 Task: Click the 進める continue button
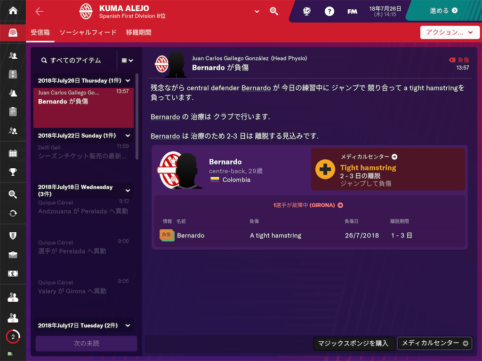tap(443, 11)
